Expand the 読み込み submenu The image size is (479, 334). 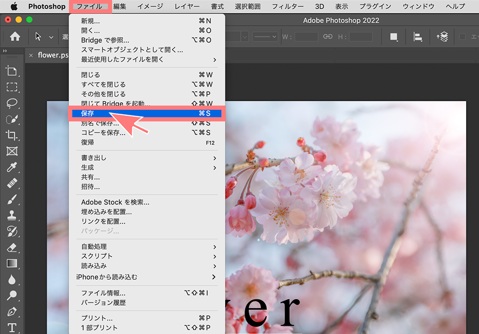pyautogui.click(x=147, y=266)
